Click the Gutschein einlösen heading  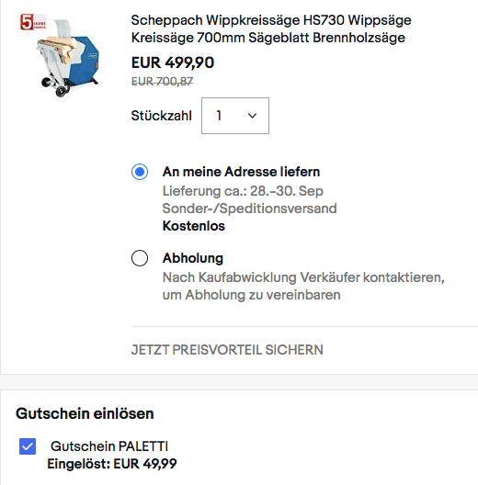(85, 413)
